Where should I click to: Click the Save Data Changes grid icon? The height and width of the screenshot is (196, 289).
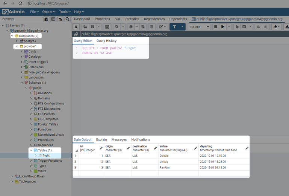(x=107, y=27)
